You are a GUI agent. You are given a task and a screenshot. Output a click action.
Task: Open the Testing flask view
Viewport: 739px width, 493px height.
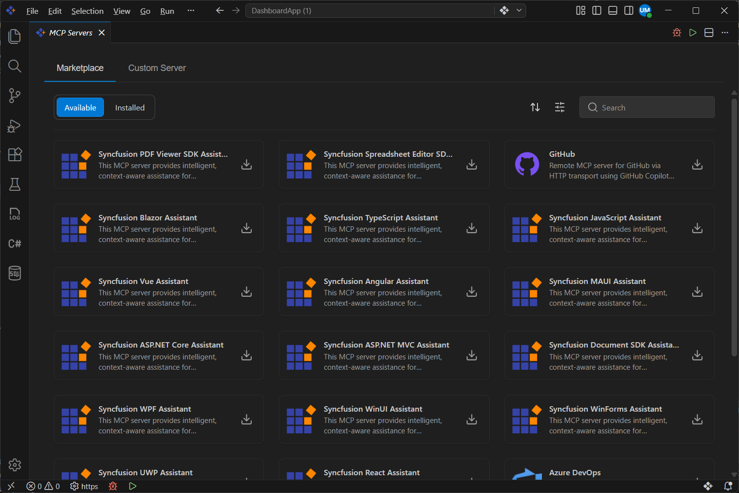point(15,184)
